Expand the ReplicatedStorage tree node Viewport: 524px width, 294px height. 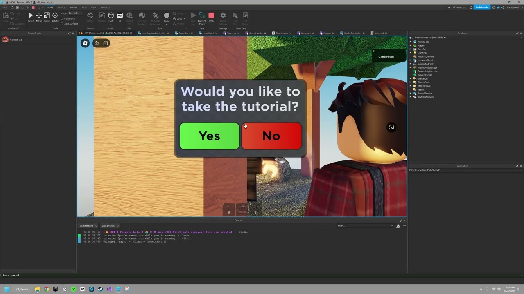point(411,68)
